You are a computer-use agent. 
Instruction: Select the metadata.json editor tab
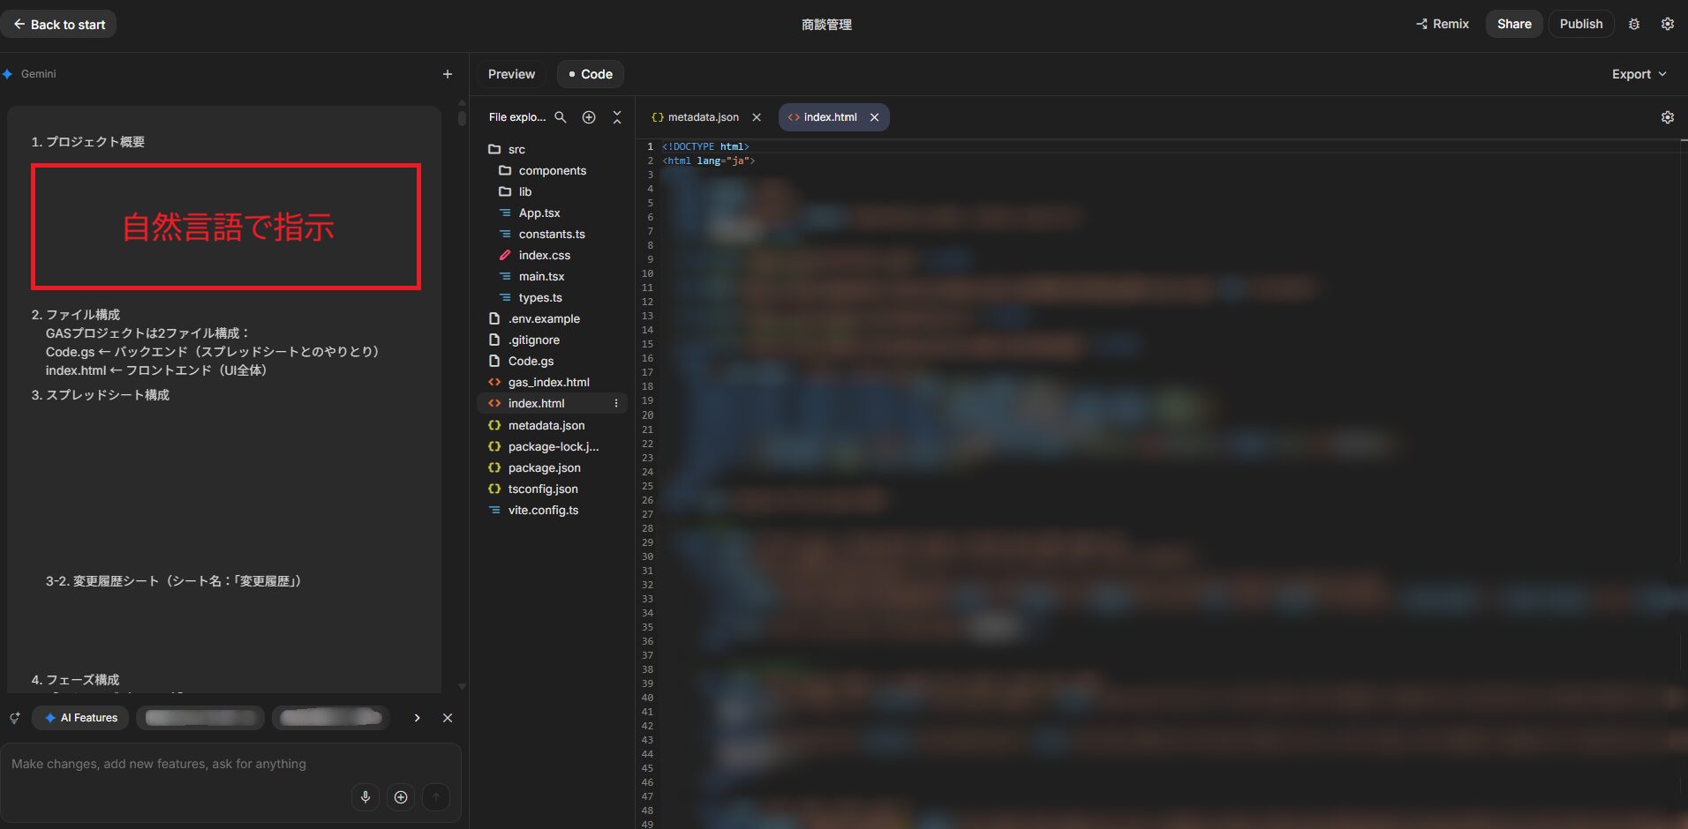pyautogui.click(x=696, y=117)
